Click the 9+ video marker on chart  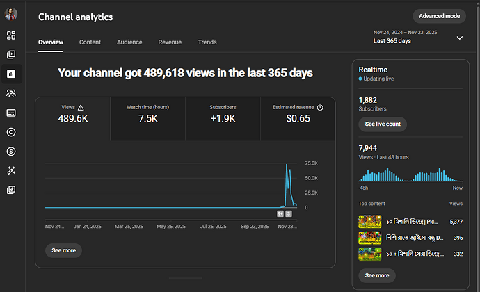(x=280, y=214)
